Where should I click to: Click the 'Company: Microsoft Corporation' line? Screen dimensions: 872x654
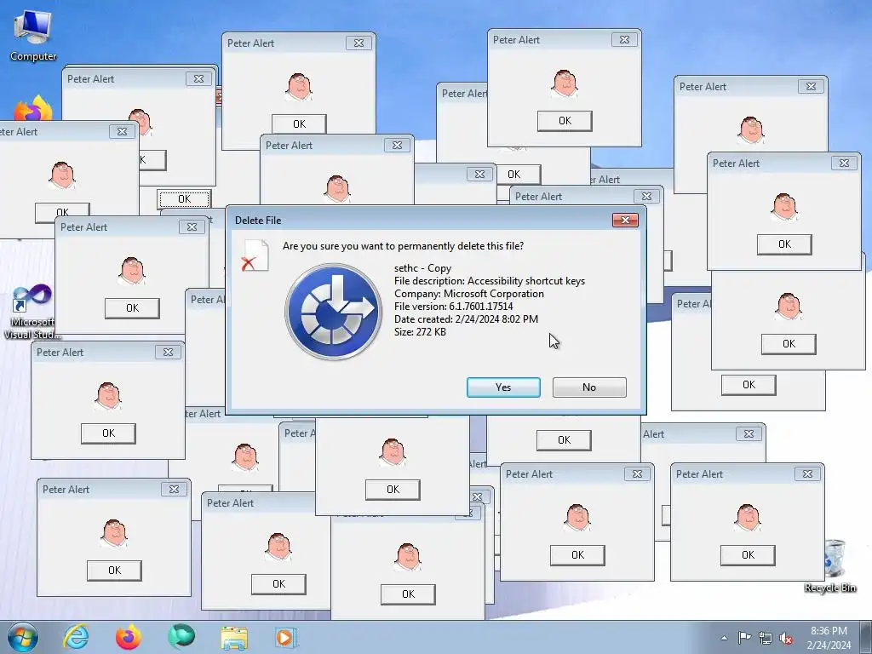(x=469, y=294)
